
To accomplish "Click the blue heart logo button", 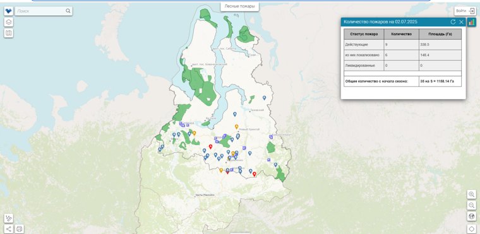I will point(9,11).
